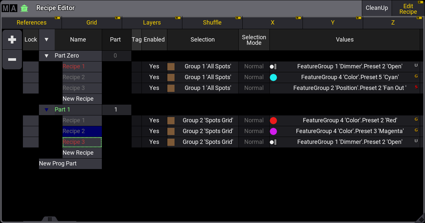Toggle the Lock cell for Part 1 Recipe 1
This screenshot has width=425, height=223.
pyautogui.click(x=31, y=120)
